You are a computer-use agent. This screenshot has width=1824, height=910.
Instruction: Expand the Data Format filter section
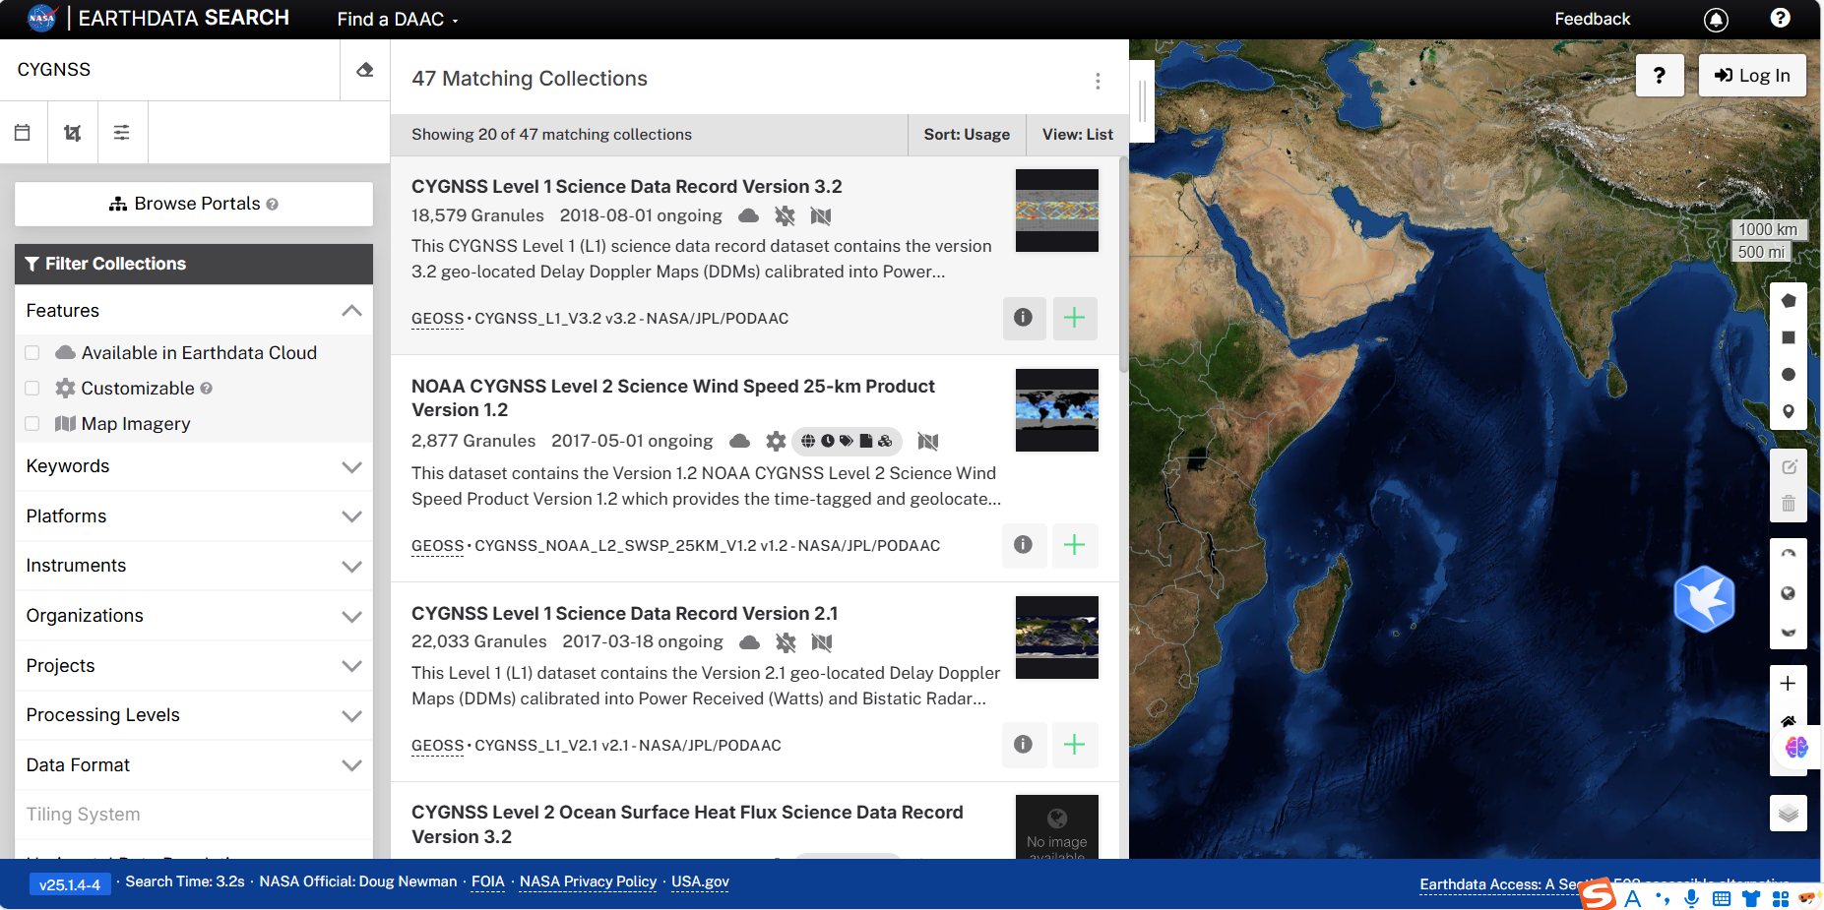tap(194, 765)
